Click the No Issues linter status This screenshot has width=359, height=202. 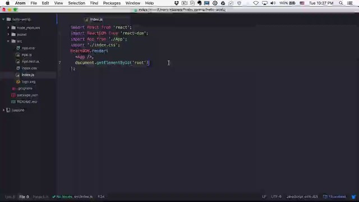(62, 197)
